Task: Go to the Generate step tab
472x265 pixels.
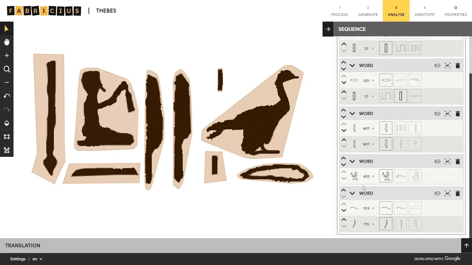Action: pyautogui.click(x=368, y=11)
